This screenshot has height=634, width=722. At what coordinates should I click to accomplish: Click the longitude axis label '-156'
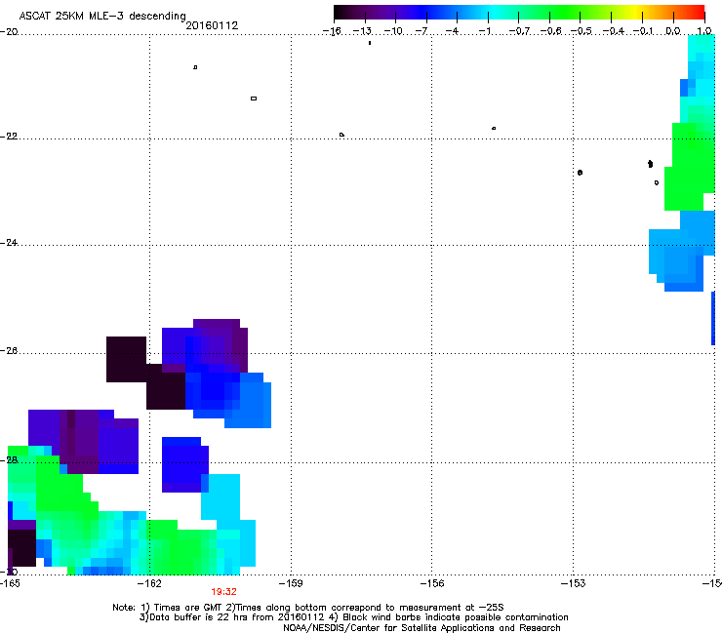click(432, 584)
